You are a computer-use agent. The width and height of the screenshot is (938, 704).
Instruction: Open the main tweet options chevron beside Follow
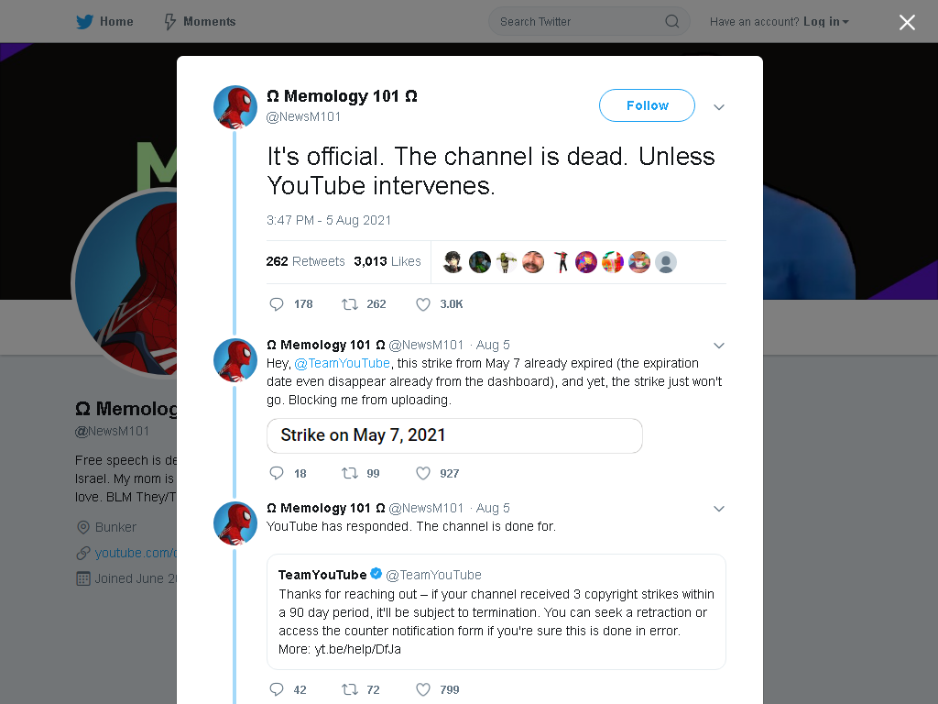719,107
